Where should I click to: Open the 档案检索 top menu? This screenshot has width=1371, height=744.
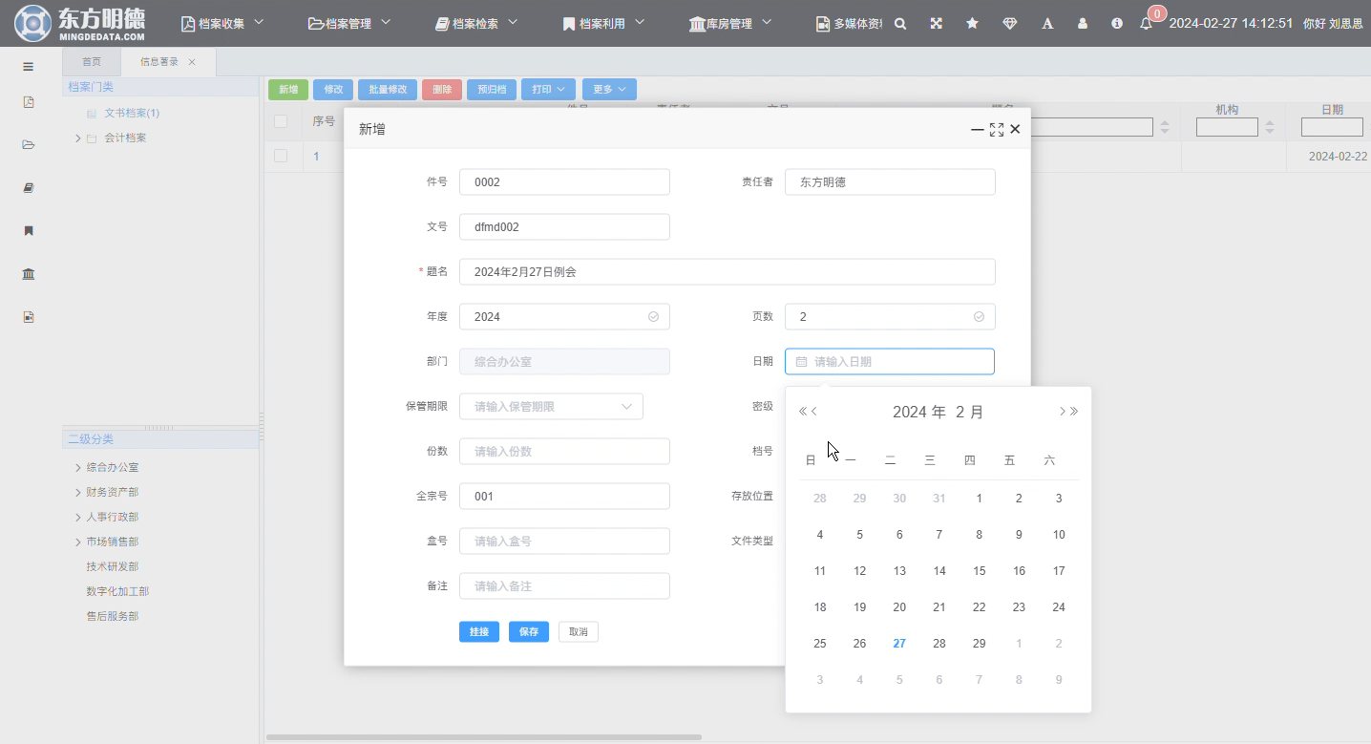[x=476, y=24]
